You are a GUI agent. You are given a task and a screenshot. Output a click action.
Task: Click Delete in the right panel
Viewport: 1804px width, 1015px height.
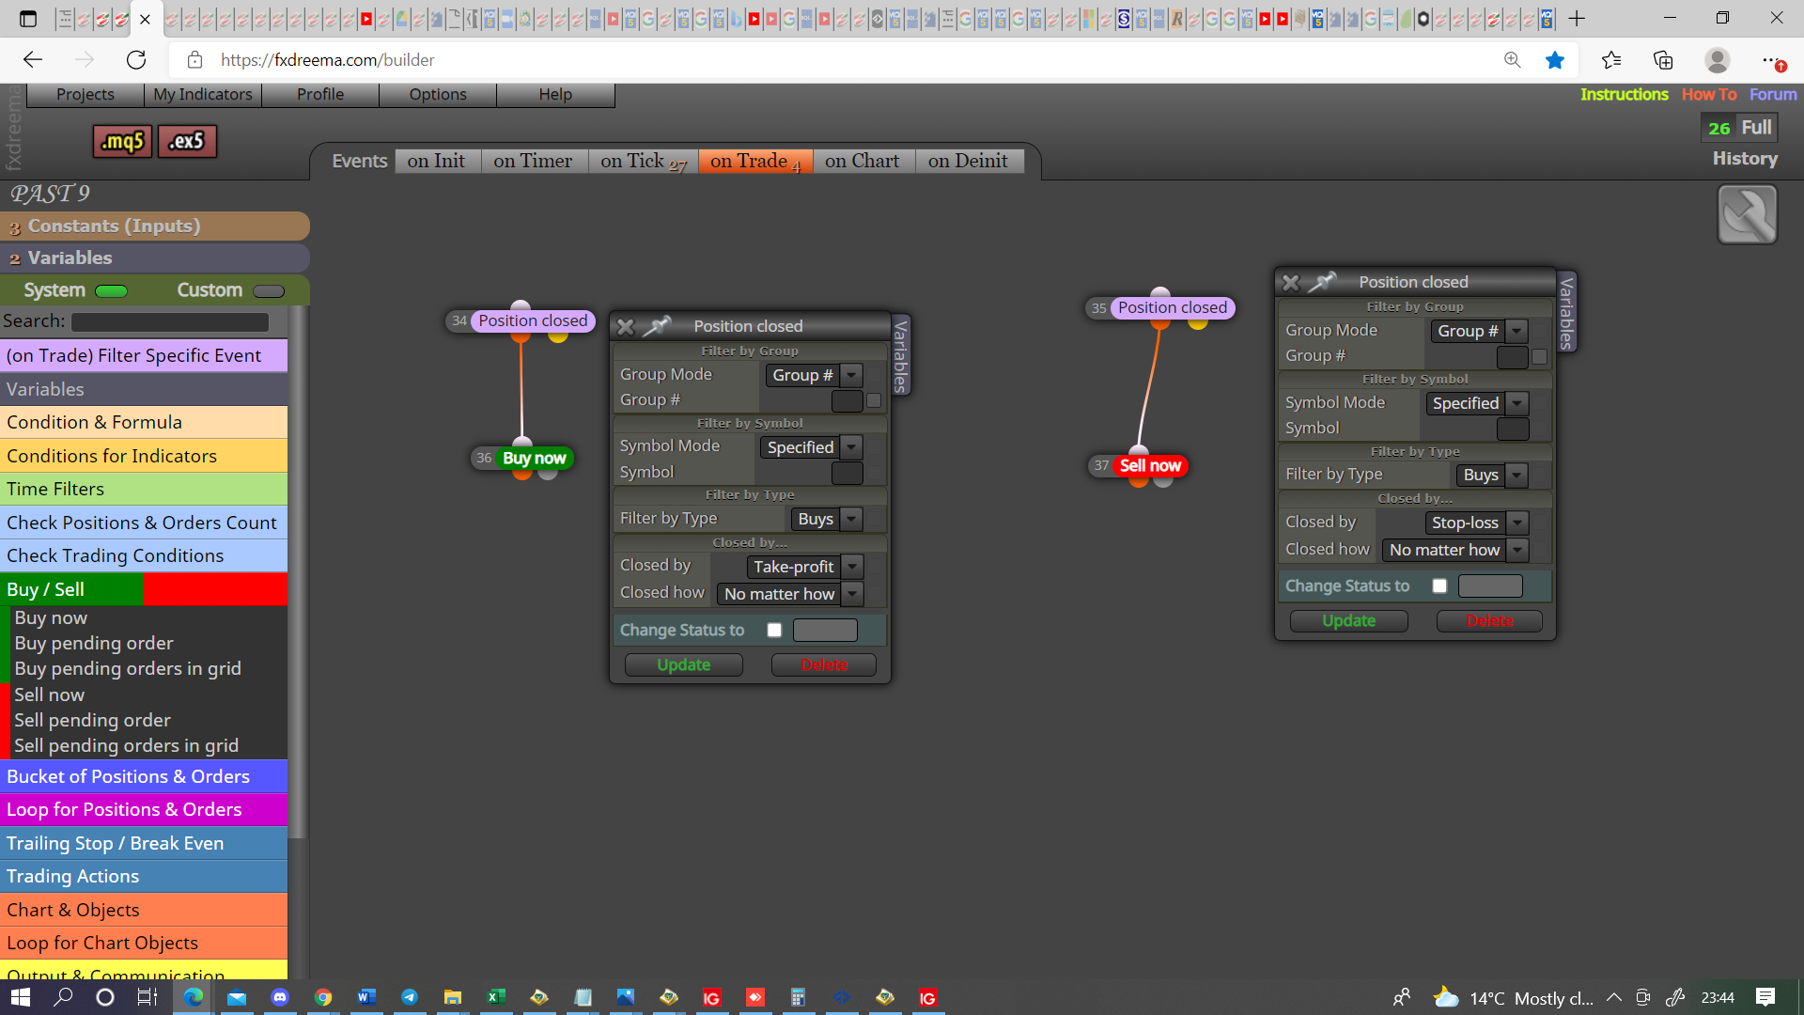[x=1489, y=620]
